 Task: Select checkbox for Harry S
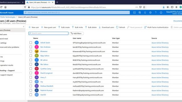coord(31,77)
